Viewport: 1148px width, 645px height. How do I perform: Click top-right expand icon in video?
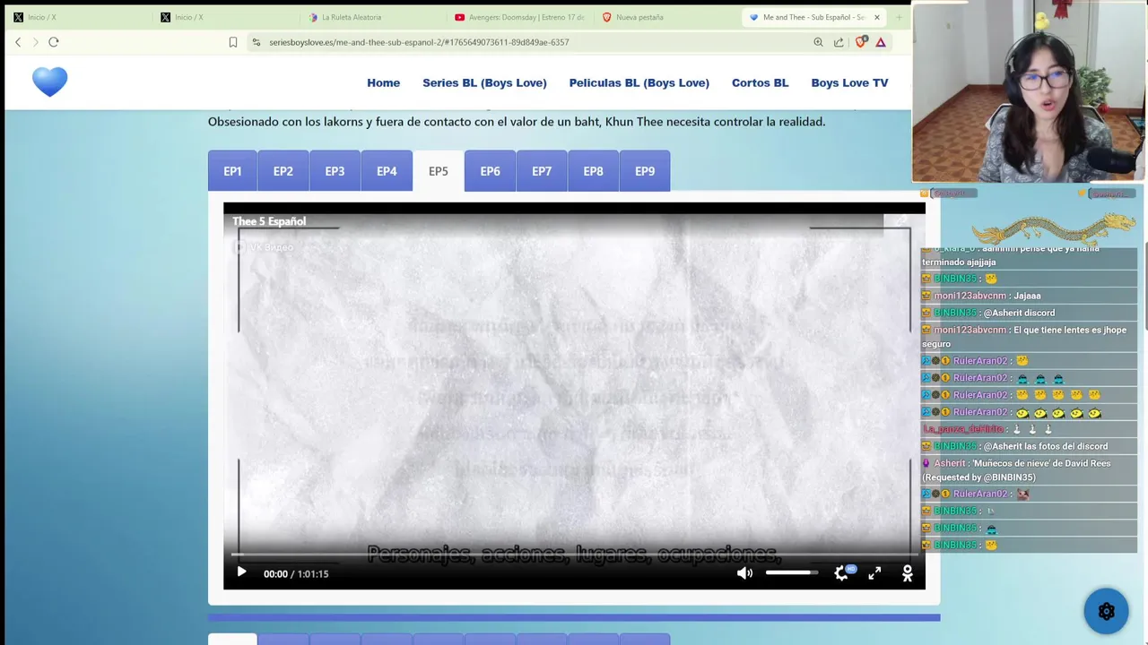[900, 221]
